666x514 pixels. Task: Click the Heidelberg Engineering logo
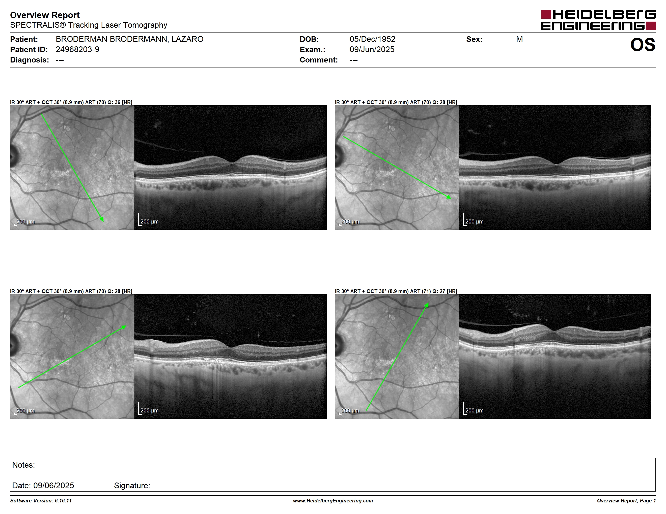(x=598, y=20)
